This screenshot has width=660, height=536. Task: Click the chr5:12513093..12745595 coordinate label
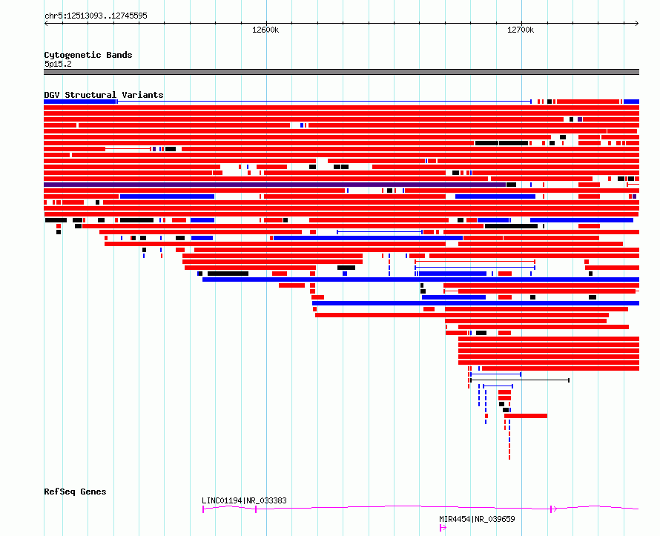(96, 16)
